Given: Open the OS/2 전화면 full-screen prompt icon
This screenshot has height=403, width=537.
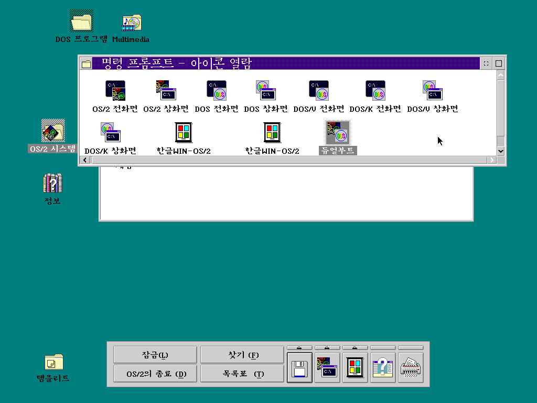Looking at the screenshot, I should [115, 91].
